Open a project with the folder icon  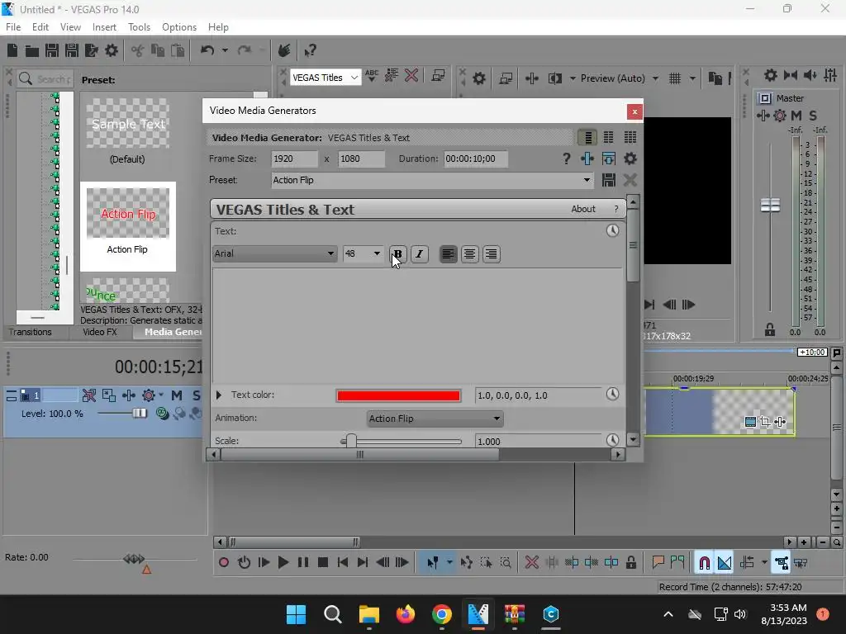(x=32, y=50)
